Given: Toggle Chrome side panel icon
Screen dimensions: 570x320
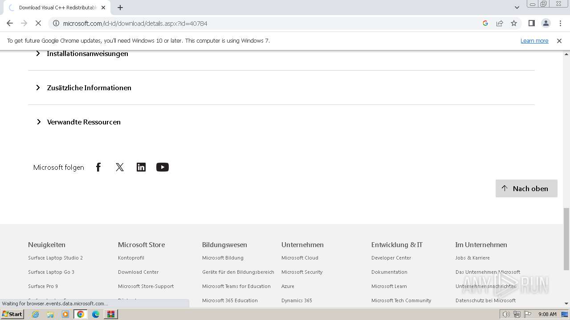Looking at the screenshot, I should pyautogui.click(x=531, y=24).
